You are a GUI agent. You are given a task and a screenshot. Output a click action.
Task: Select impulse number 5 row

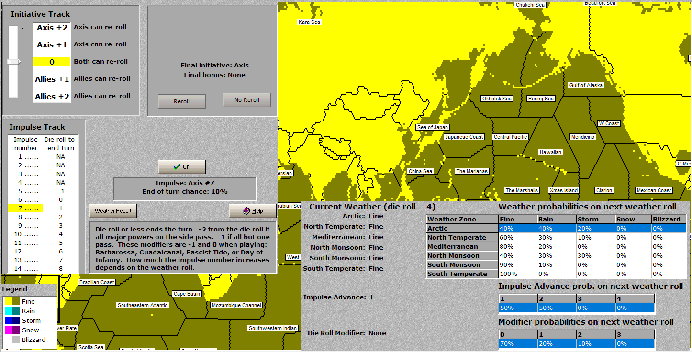[44, 191]
